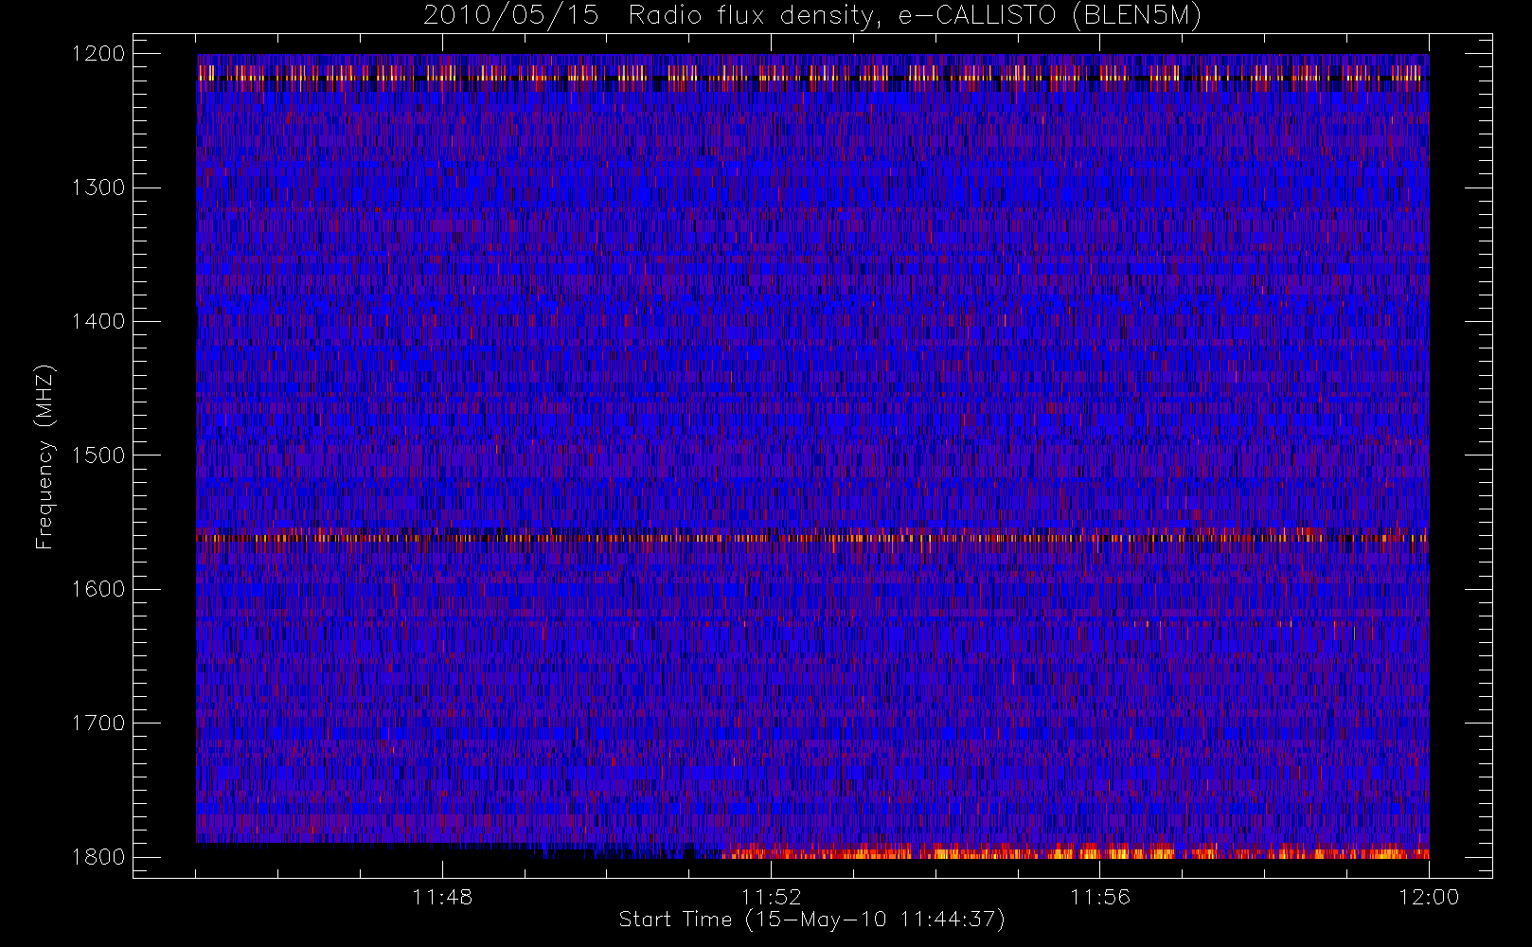Click the 11:56 time tick label
This screenshot has height=947, width=1532.
coord(1100,897)
